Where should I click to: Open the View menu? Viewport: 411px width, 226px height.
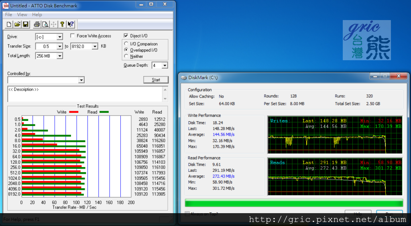point(22,14)
